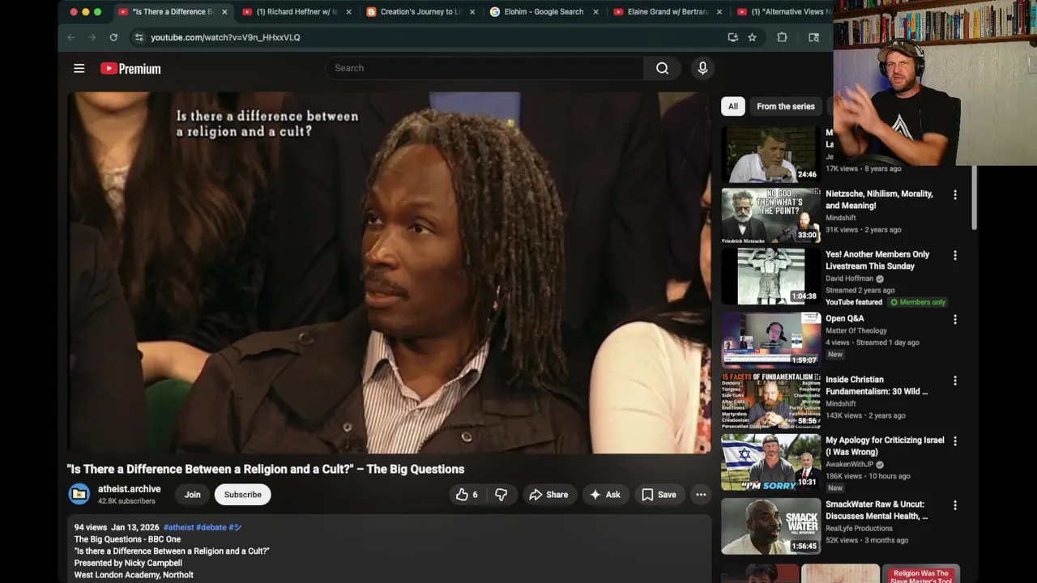Click the #atheist hashtag
The height and width of the screenshot is (583, 1037).
[178, 527]
